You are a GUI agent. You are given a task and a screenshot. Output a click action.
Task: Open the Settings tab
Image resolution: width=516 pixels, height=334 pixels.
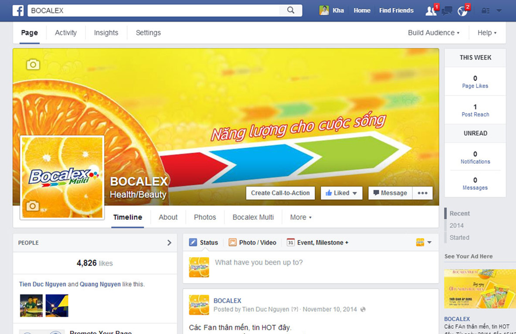(x=149, y=33)
